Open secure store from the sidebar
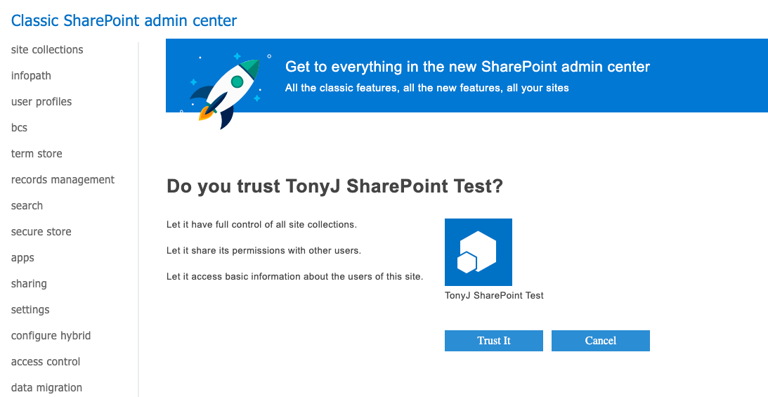Image resolution: width=768 pixels, height=397 pixels. [x=41, y=232]
